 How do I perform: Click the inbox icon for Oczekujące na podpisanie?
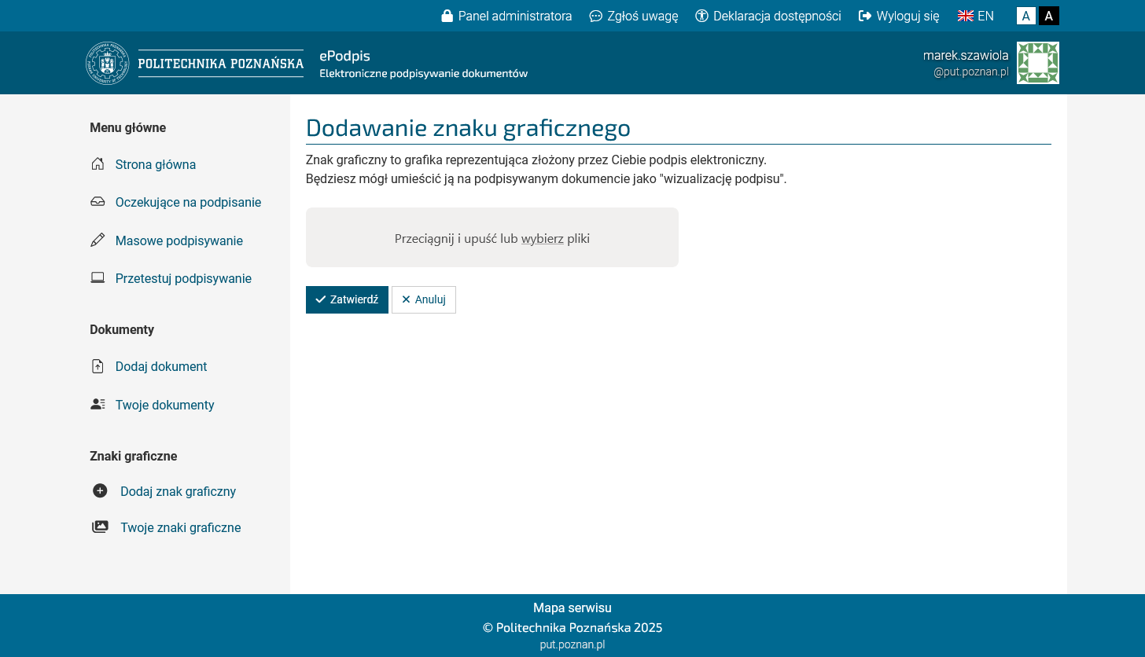point(98,202)
